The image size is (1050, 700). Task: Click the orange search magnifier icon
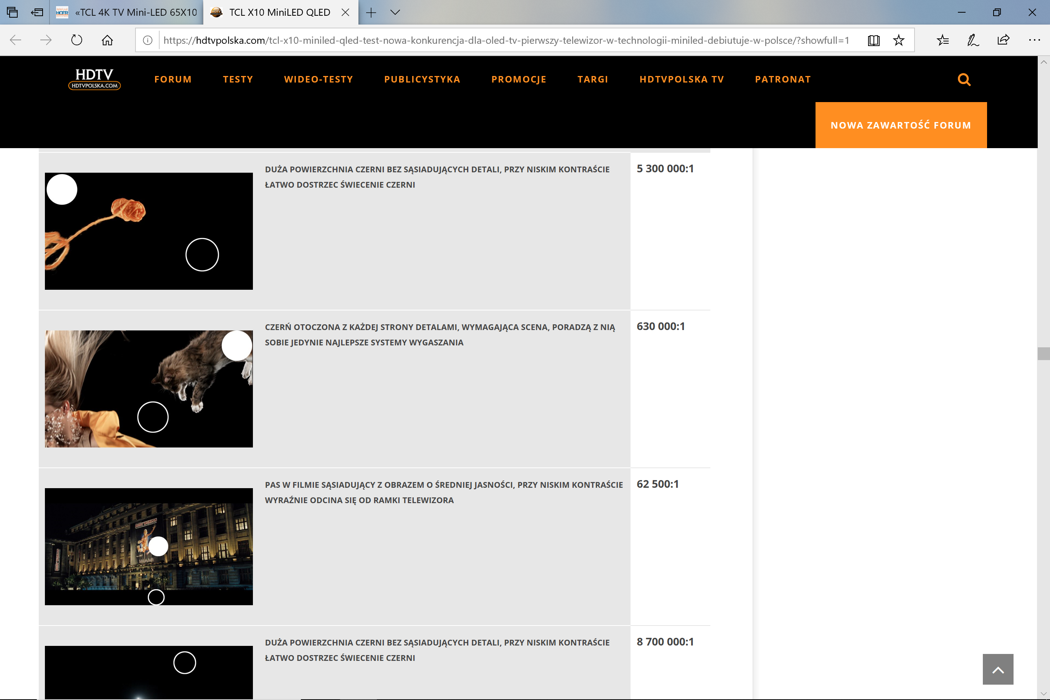(x=964, y=79)
